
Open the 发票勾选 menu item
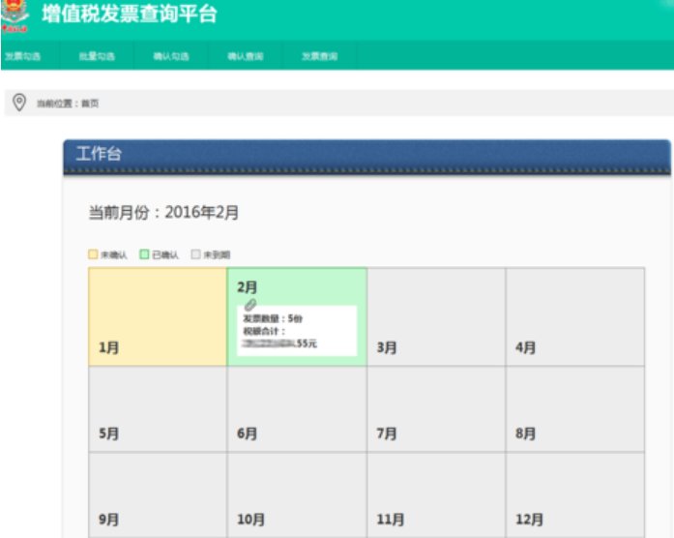(23, 56)
